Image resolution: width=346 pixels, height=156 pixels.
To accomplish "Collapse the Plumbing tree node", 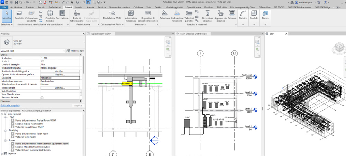I will point(5,131).
